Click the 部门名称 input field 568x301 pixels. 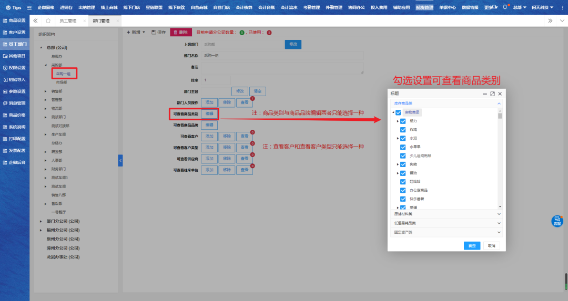click(x=282, y=56)
